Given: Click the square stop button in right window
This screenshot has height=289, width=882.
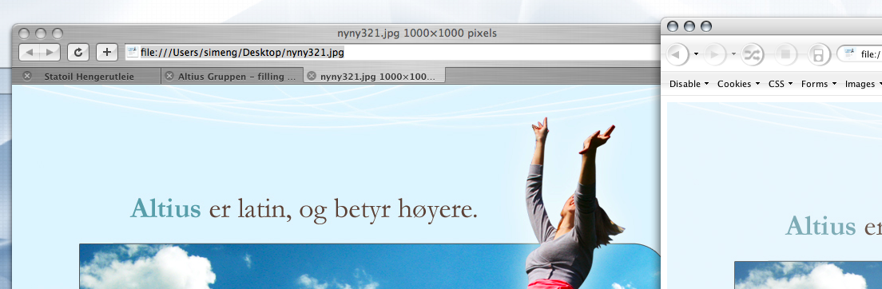Looking at the screenshot, I should click(x=786, y=54).
